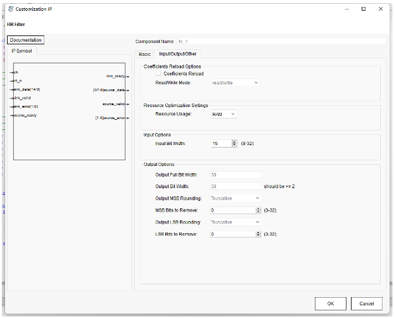
Task: Click the MSB Bits to Remove stepper
Action: point(258,210)
